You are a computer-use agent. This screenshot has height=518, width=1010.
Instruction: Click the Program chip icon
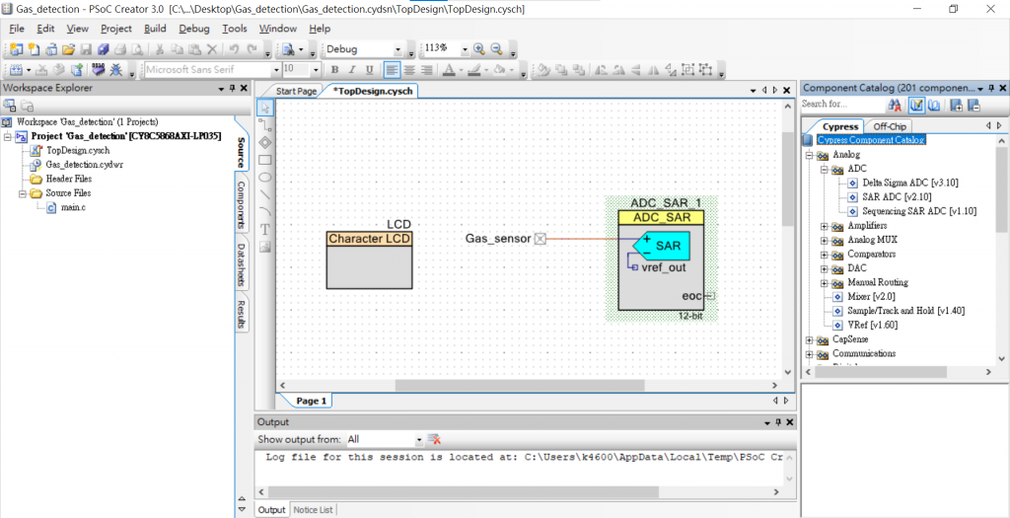(98, 70)
